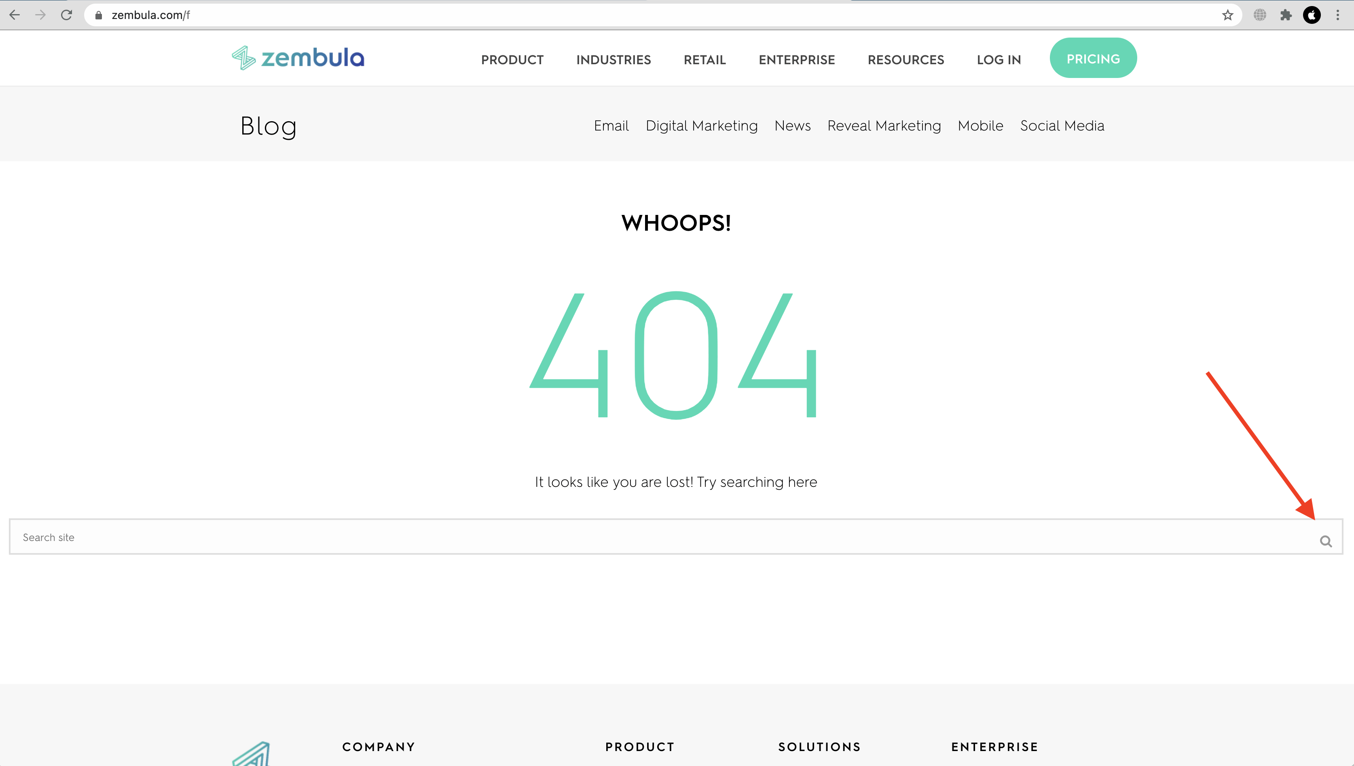Screen dimensions: 1354x766
Task: Open the browser profile avatar
Action: [x=1312, y=15]
